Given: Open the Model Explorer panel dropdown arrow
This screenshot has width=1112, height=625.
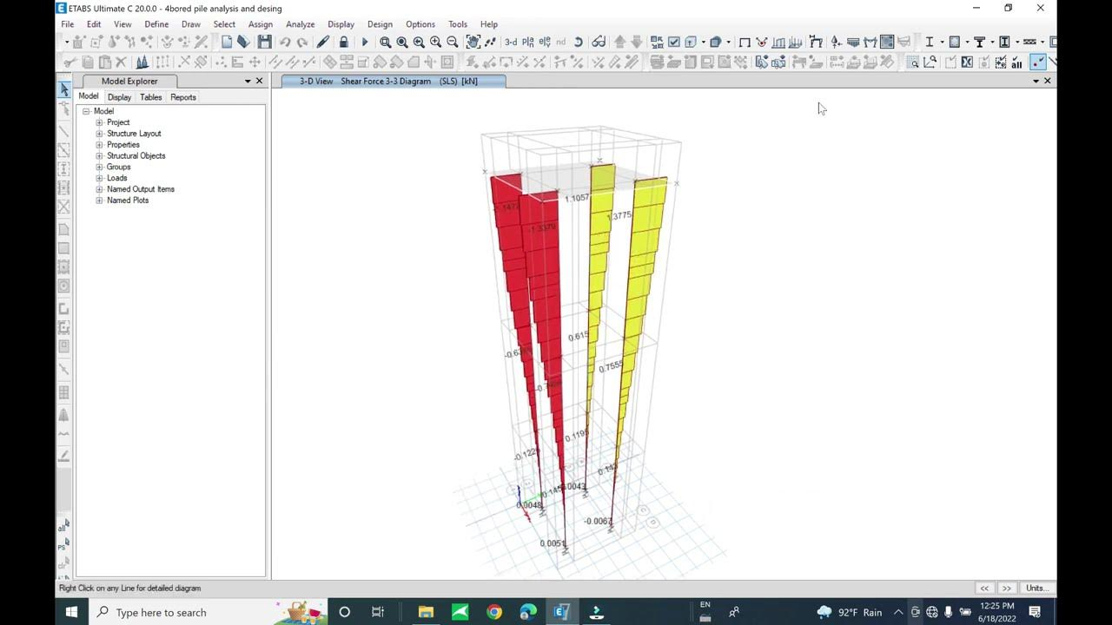Looking at the screenshot, I should click(x=248, y=81).
